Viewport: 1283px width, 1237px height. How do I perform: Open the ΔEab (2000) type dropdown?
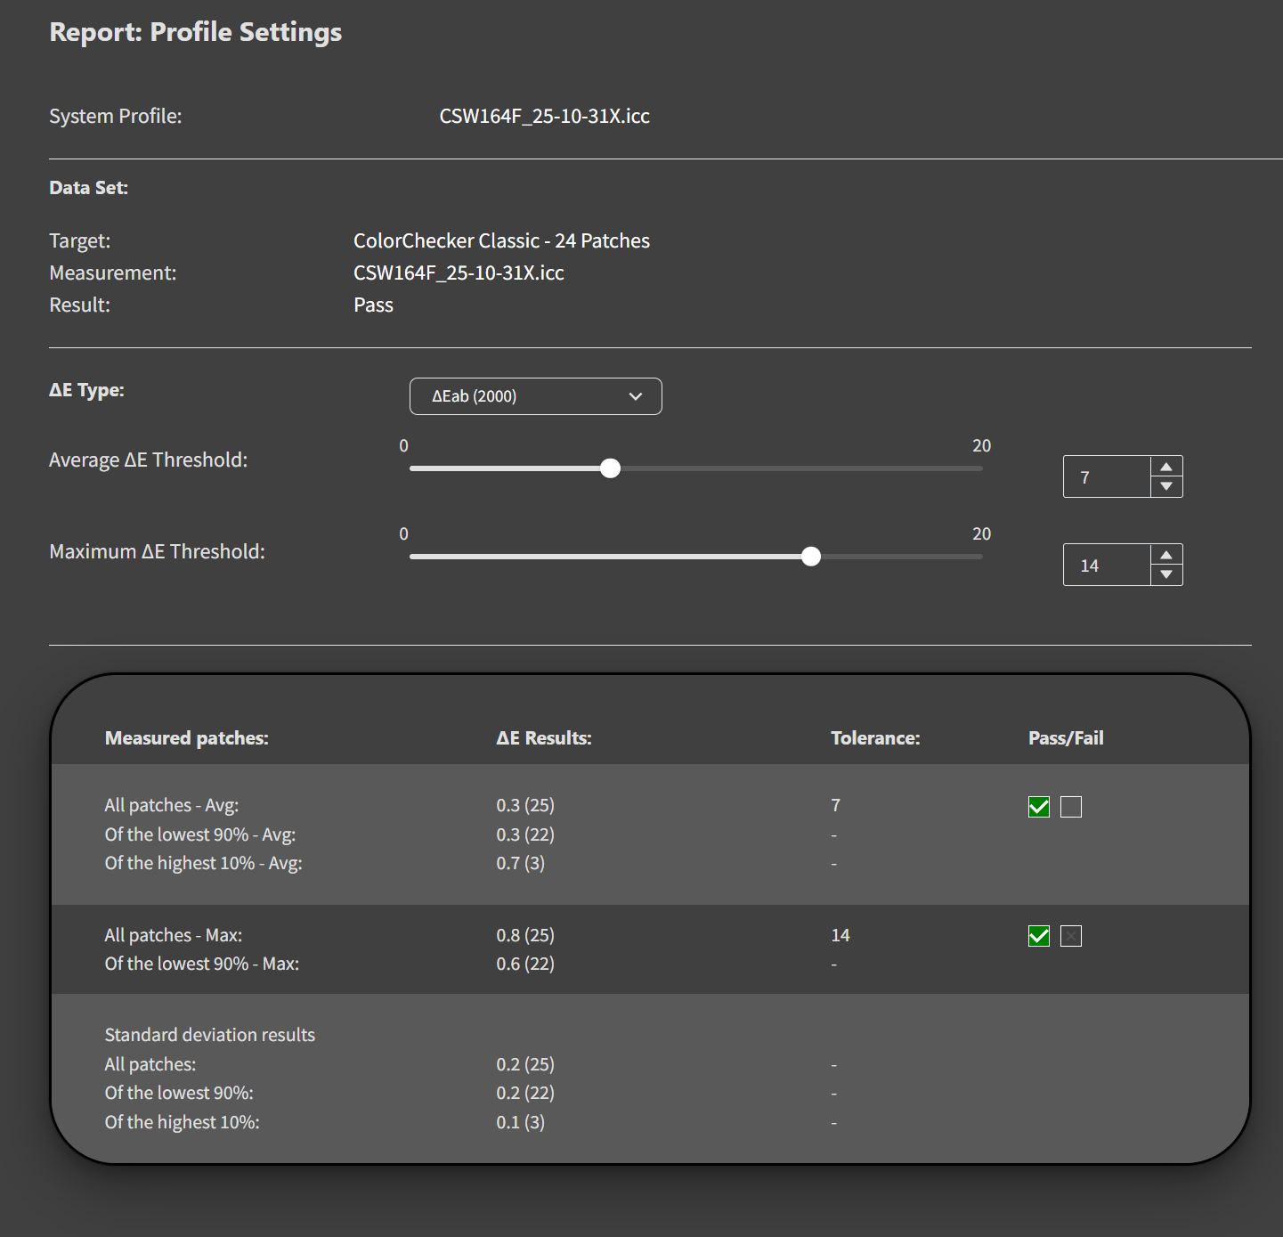point(535,396)
